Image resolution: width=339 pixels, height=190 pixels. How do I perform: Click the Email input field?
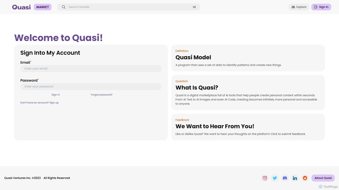(x=91, y=69)
